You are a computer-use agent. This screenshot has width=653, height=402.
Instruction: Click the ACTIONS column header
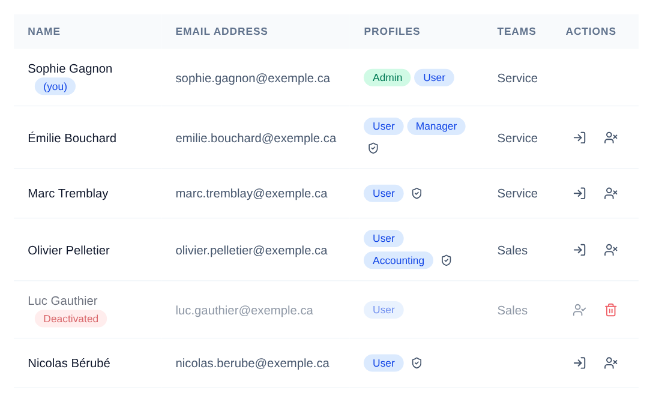pyautogui.click(x=591, y=31)
